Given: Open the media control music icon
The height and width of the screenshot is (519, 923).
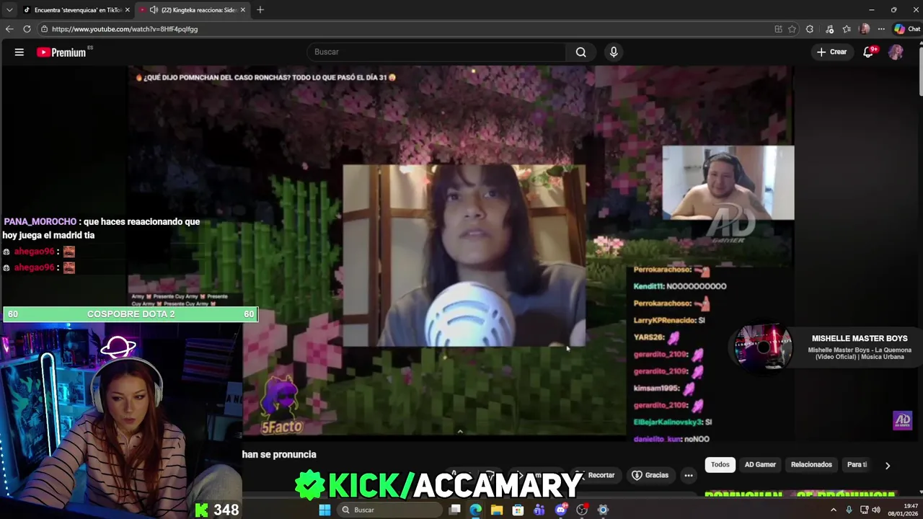Looking at the screenshot, I should click(829, 29).
